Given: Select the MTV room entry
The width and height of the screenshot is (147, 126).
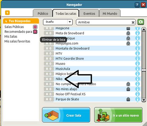Looking at the screenshot, I should pyautogui.click(x=92, y=53).
